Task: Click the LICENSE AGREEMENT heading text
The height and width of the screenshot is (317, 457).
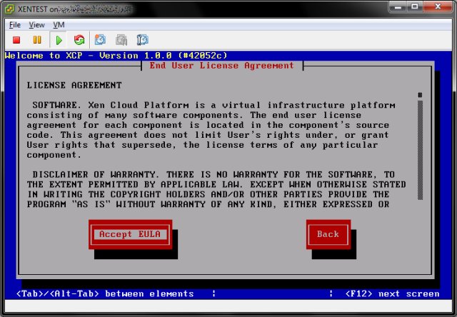Action: tap(74, 85)
